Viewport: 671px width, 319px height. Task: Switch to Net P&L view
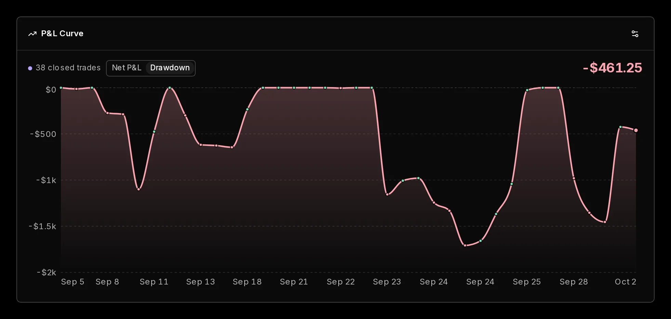[127, 68]
